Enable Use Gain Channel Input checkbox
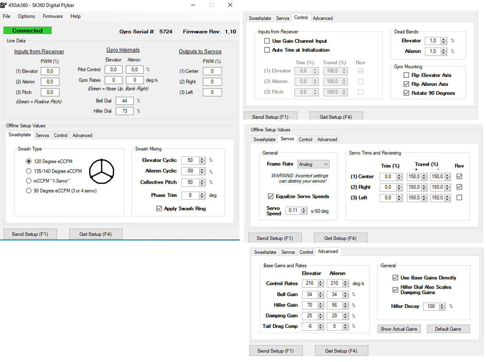486x362 pixels. pos(267,41)
